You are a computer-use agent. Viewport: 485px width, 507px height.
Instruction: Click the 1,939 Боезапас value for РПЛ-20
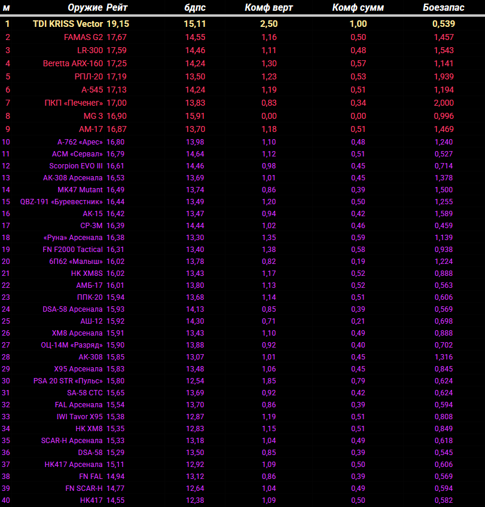coord(444,76)
